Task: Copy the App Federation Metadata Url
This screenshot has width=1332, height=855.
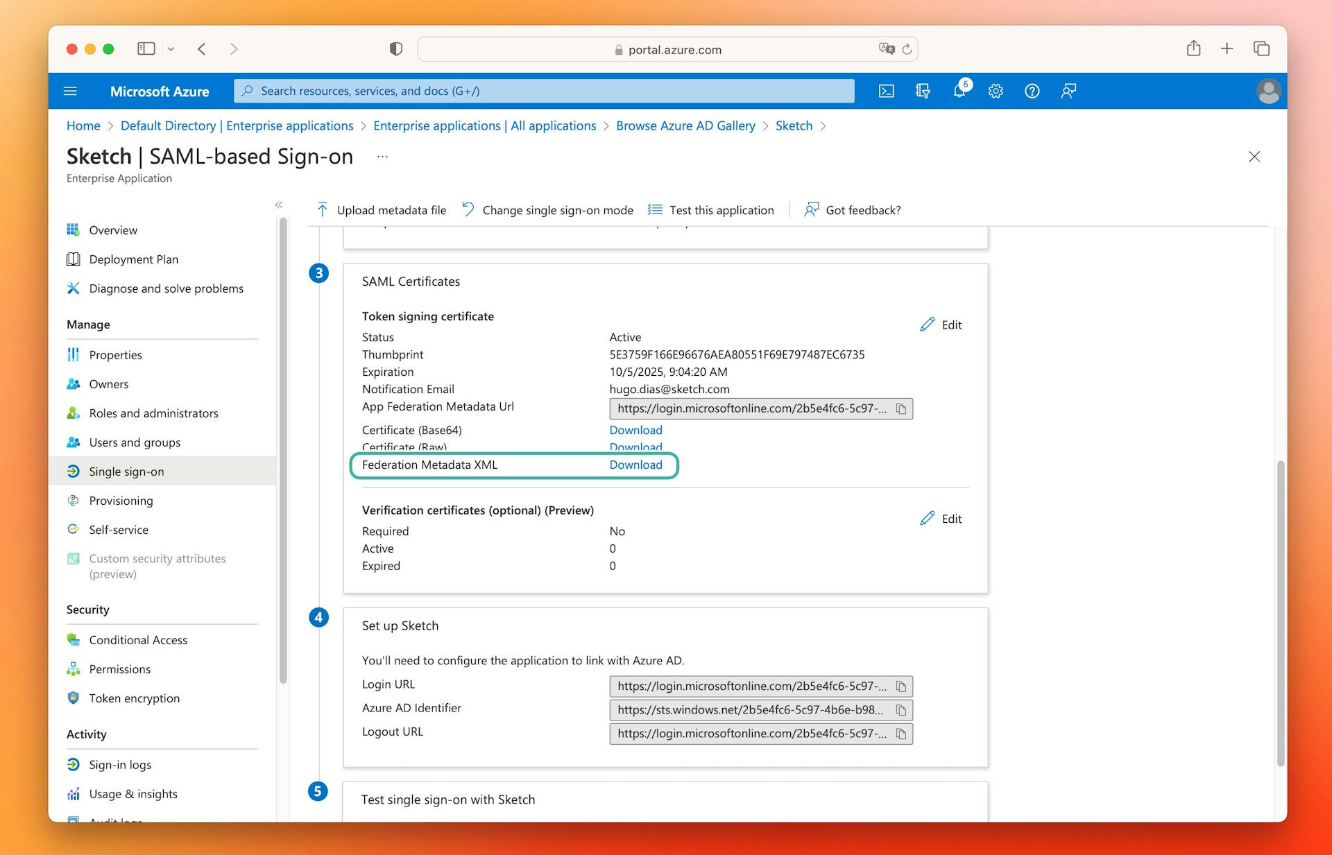Action: point(901,409)
